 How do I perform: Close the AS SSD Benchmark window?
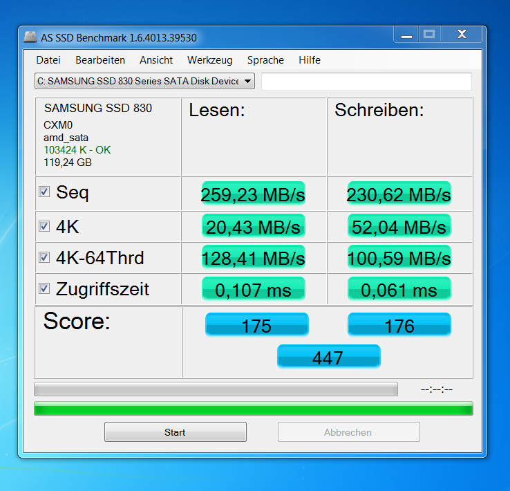coord(462,35)
